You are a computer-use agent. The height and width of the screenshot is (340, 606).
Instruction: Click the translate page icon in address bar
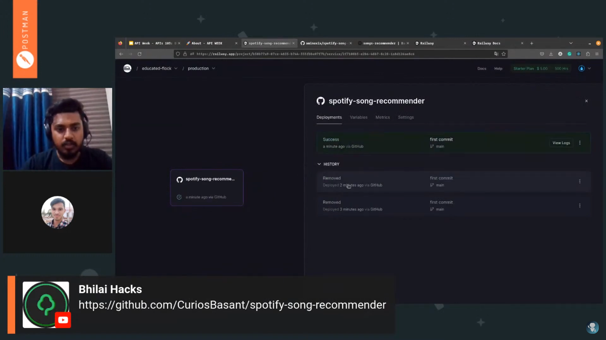(x=496, y=54)
